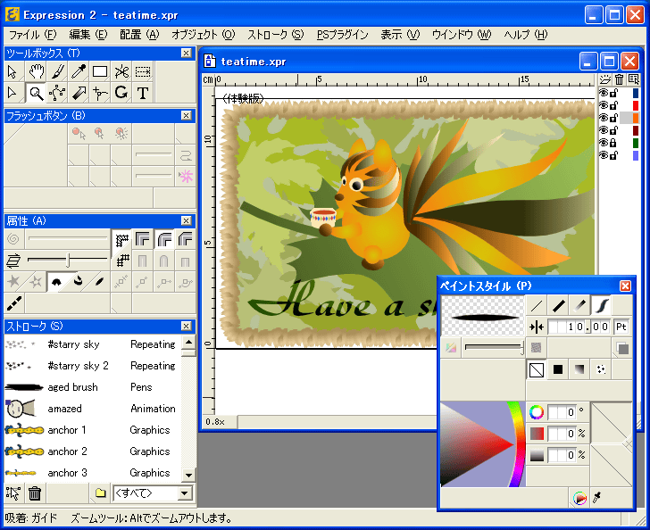Lock the dark blue layer's padlock
Image resolution: width=650 pixels, height=530 pixels.
[613, 93]
